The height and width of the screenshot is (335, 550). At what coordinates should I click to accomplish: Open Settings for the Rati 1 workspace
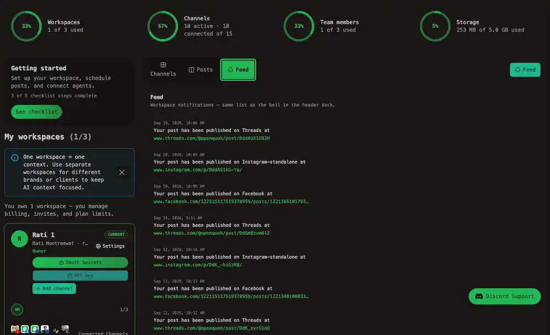coord(110,246)
